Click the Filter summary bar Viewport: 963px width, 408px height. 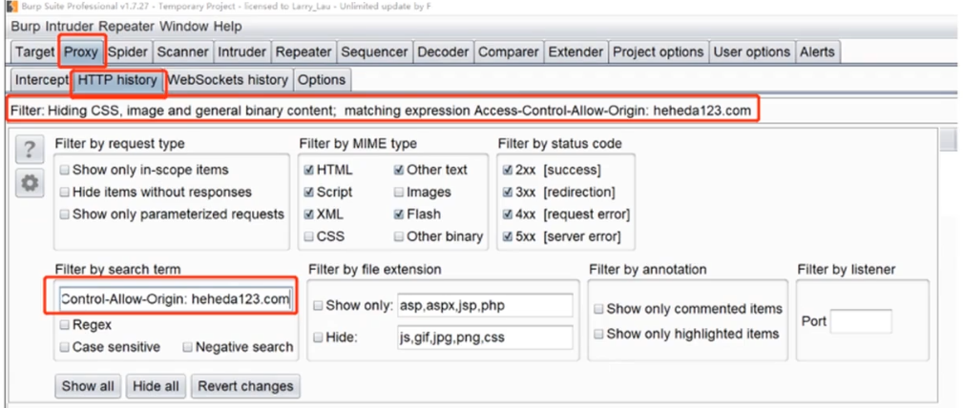382,111
